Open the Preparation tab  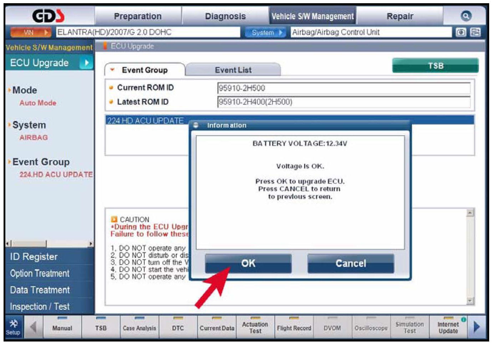[x=138, y=16]
